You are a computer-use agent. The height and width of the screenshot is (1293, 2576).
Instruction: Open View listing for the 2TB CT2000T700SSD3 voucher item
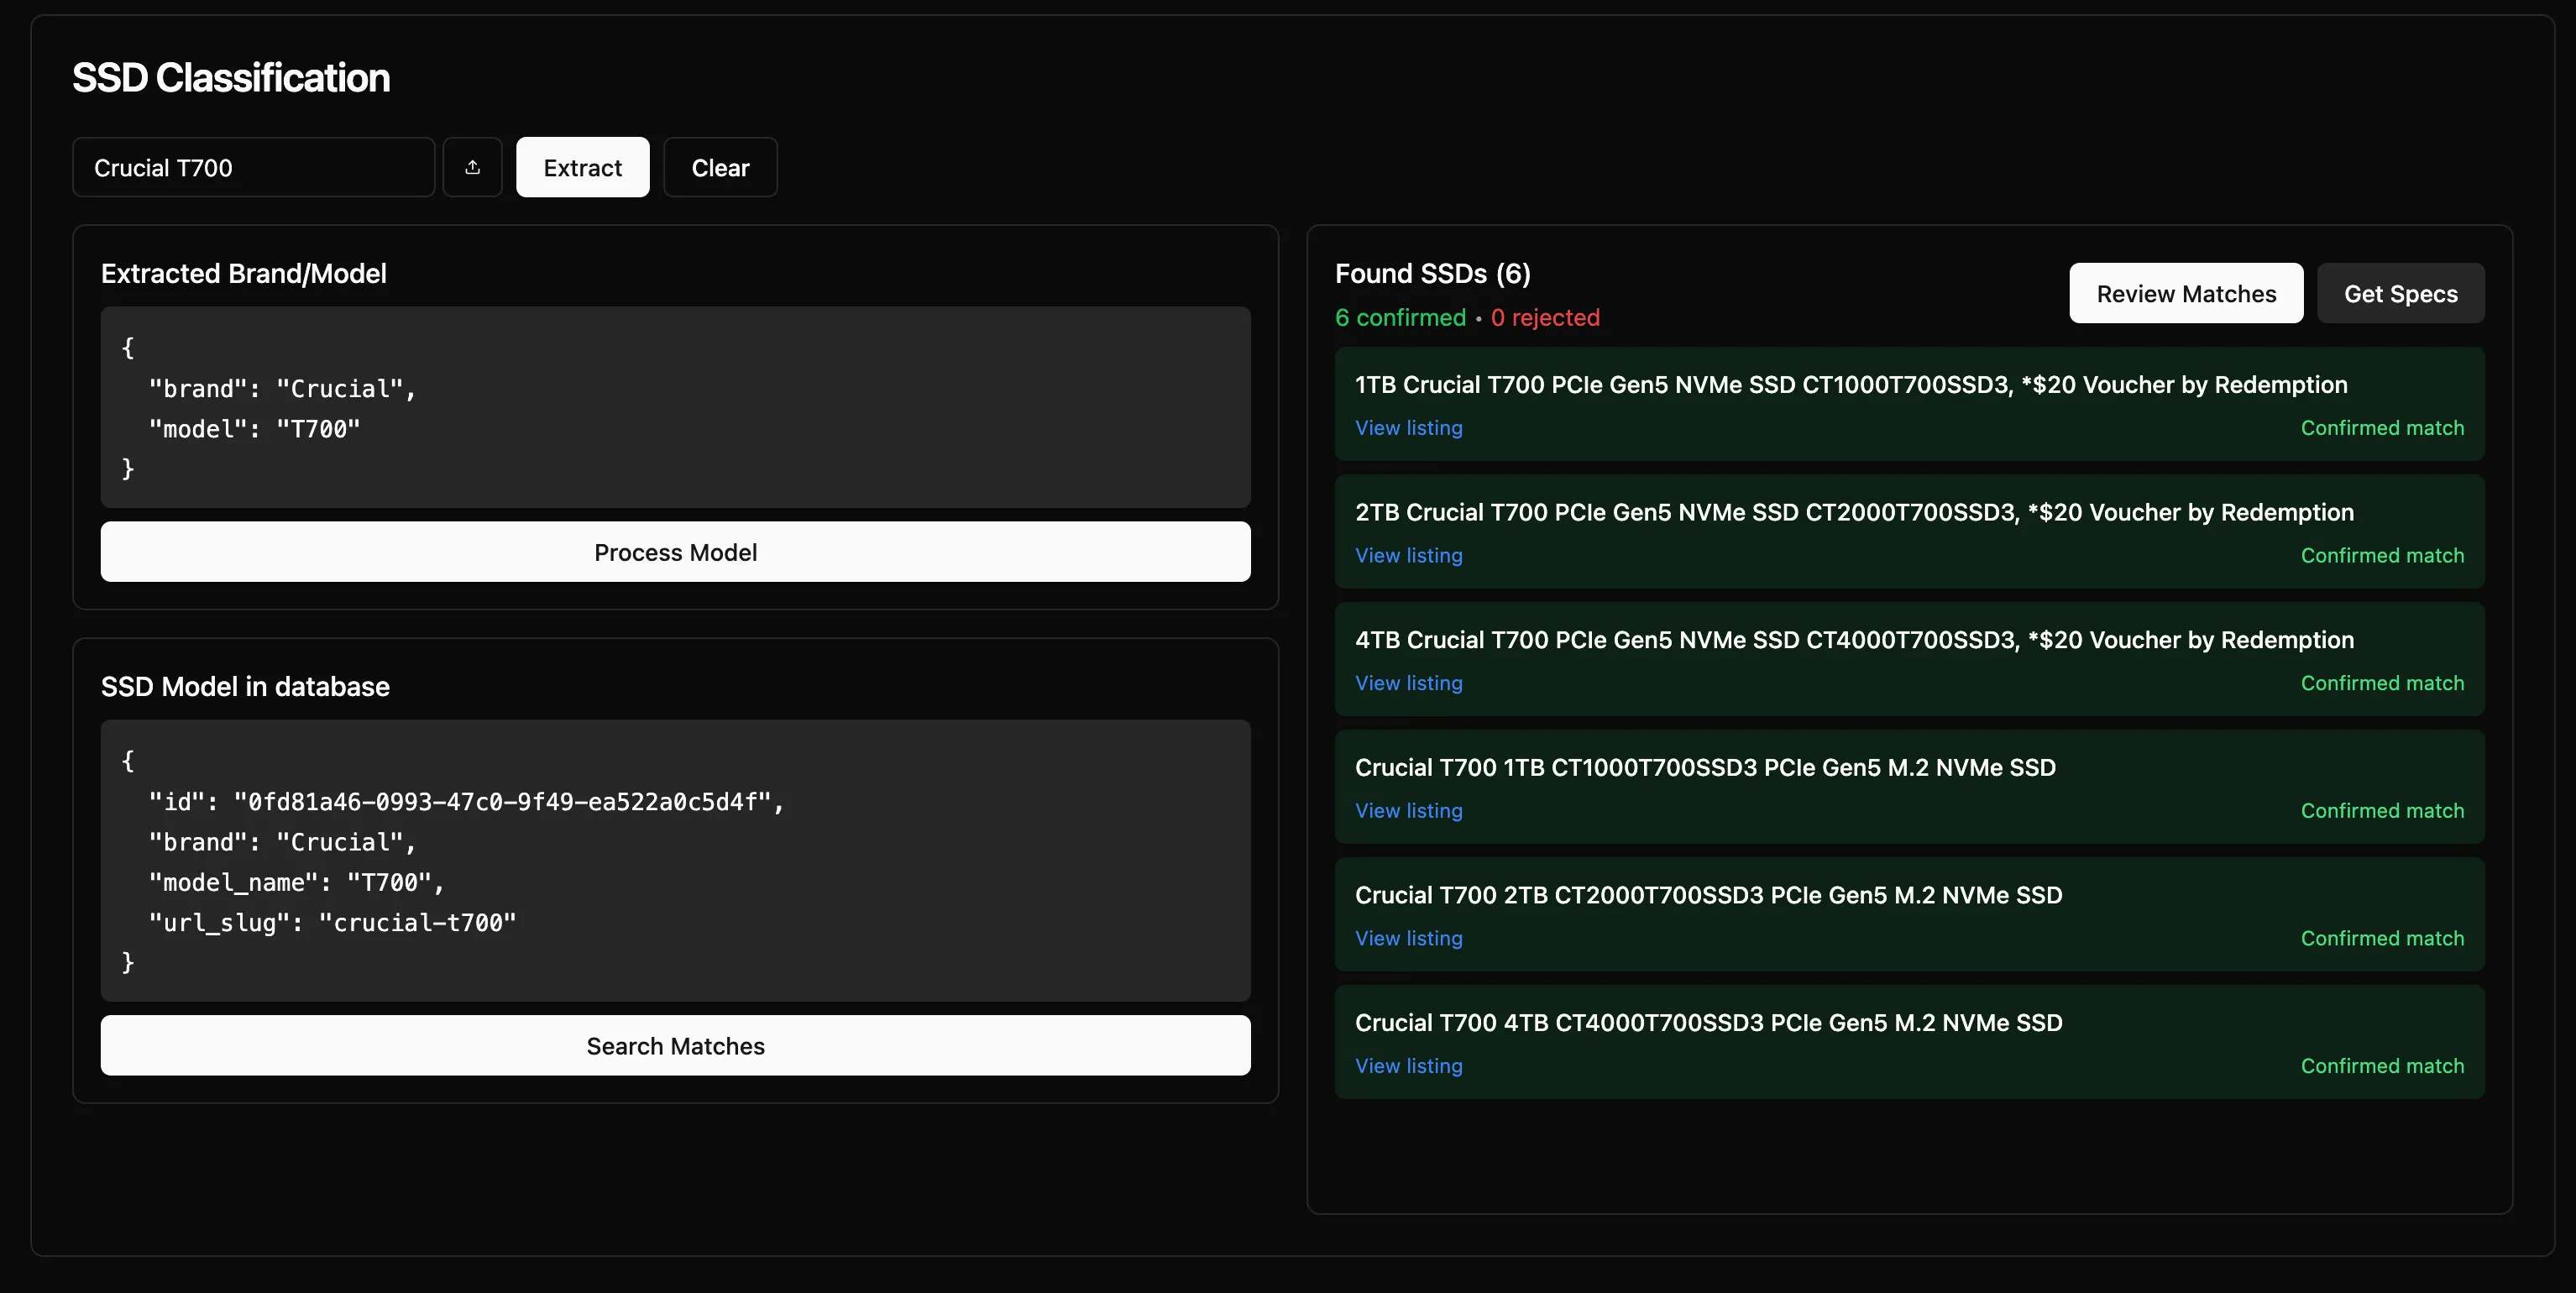(x=1408, y=555)
